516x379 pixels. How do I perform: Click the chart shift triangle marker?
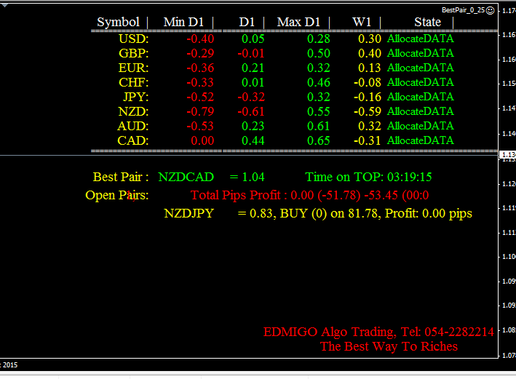[x=4, y=5]
